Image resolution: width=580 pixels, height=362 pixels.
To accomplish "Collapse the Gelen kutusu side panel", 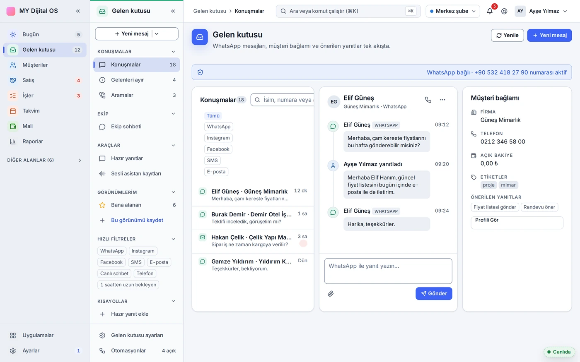I will point(173,11).
